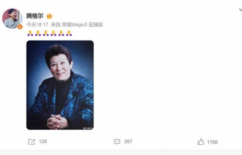Click the last praying-hands emoji

click(69, 33)
